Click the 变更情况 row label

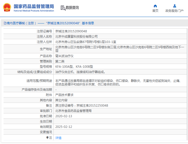pos(46,132)
